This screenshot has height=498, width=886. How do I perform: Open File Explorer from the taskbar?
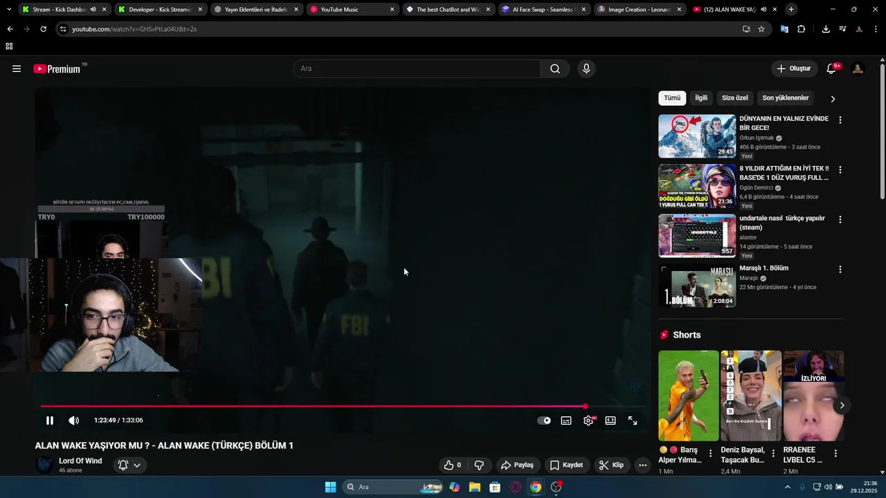click(474, 487)
